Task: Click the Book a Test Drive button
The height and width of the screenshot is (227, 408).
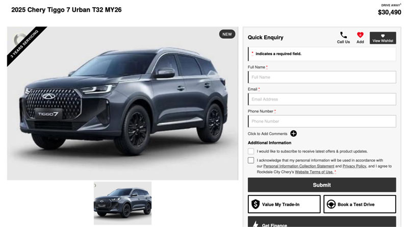Action: (360, 205)
